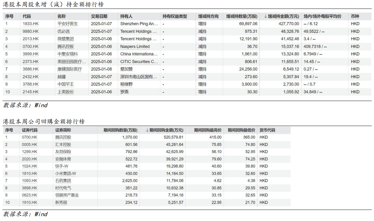Open stock name link 美丽田园医疗
374x221 pixels.
pyautogui.click(x=72, y=62)
